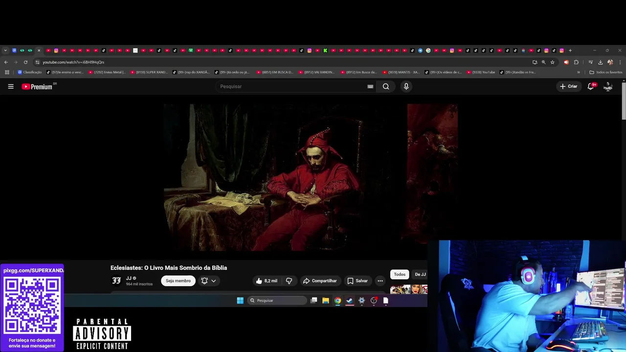Open the MANTIS bookmark
The width and height of the screenshot is (626, 352).
(x=402, y=72)
